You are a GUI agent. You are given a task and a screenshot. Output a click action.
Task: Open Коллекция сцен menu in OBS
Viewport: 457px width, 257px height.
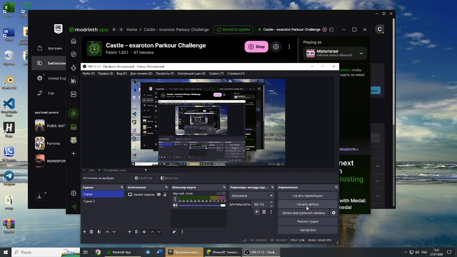point(192,74)
